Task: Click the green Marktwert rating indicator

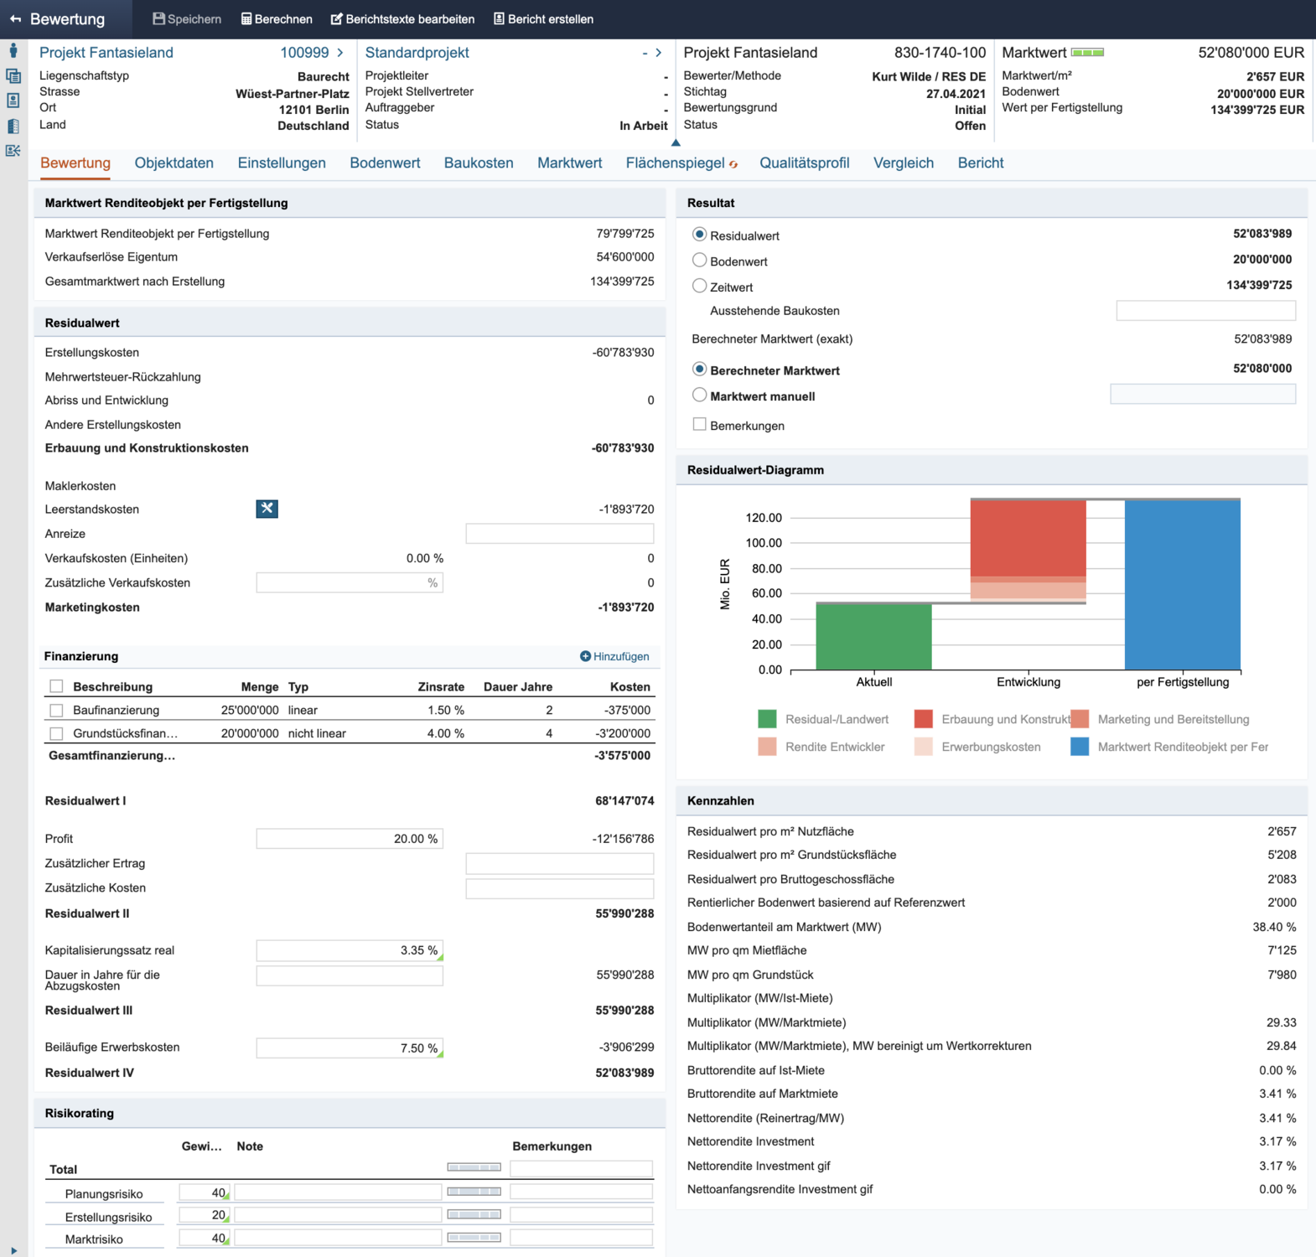Action: 1087,52
